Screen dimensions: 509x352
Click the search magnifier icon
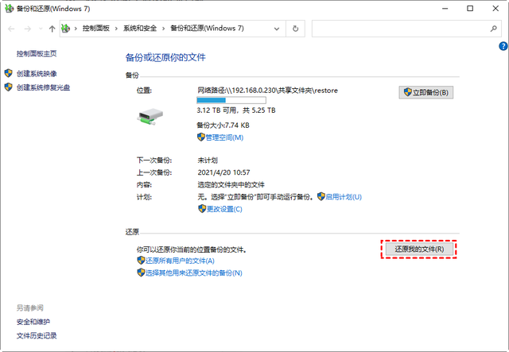(493, 29)
